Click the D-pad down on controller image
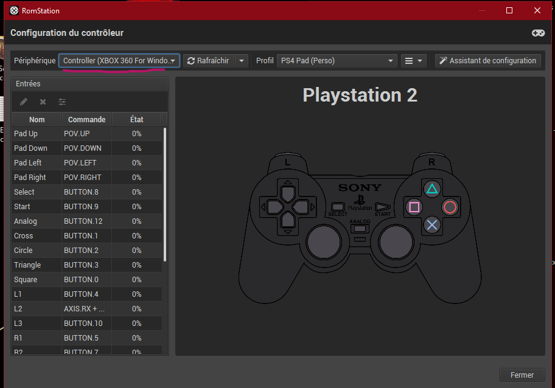This screenshot has width=555, height=388. 288,220
